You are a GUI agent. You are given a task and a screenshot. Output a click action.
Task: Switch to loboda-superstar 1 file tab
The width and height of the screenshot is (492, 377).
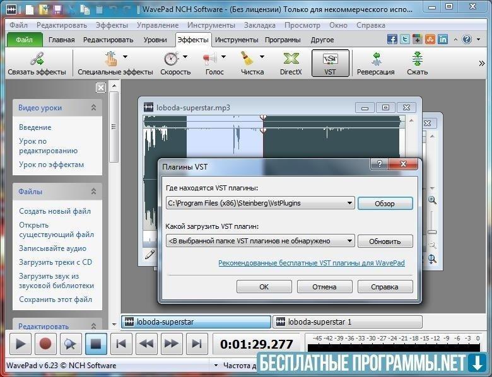pyautogui.click(x=348, y=322)
